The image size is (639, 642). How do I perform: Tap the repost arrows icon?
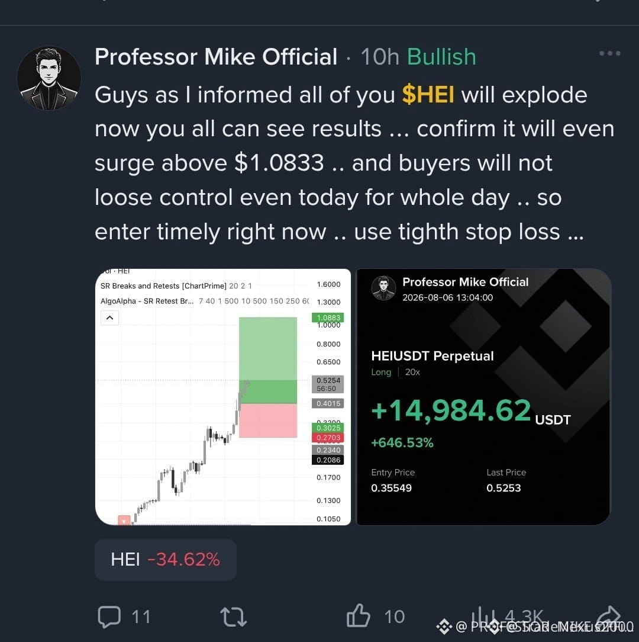pyautogui.click(x=234, y=617)
